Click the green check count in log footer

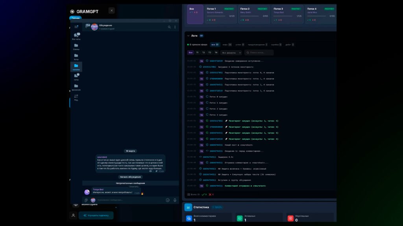204,195
